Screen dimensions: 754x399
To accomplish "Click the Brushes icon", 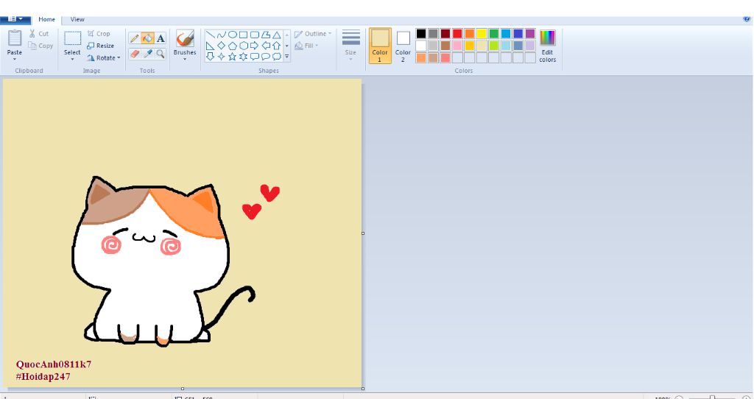I will click(185, 38).
